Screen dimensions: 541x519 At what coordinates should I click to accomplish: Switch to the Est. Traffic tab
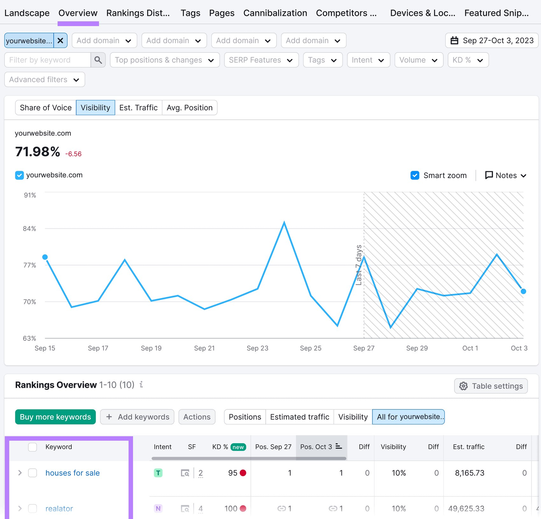pyautogui.click(x=139, y=108)
